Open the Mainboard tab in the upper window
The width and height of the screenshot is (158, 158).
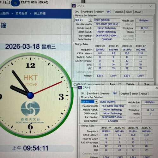88,12
